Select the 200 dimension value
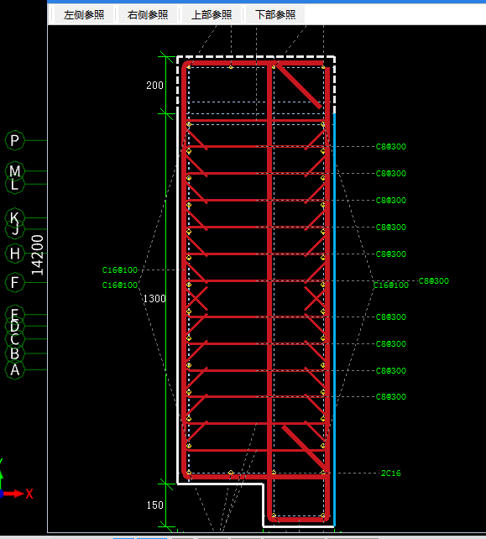The image size is (486, 539). coord(154,86)
